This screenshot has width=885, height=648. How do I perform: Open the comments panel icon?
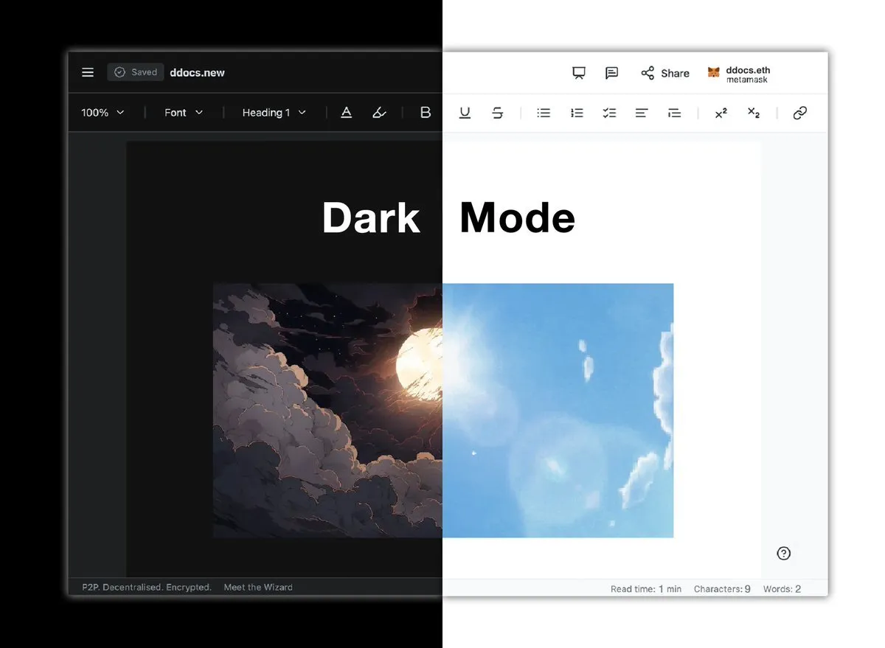[611, 72]
